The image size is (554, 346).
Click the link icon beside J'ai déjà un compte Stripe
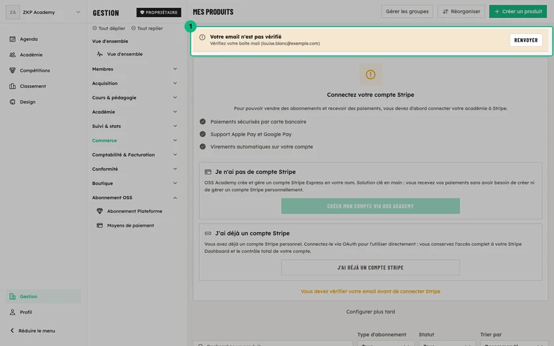coord(208,233)
